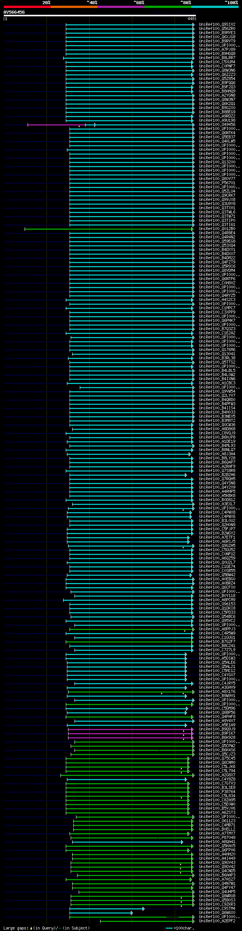The width and height of the screenshot is (242, 931).
Task: Click purple alignment bar of B9PIK7
Action: (130, 734)
